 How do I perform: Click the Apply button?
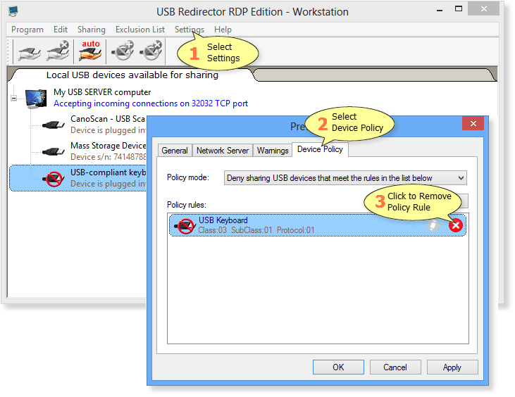click(452, 367)
